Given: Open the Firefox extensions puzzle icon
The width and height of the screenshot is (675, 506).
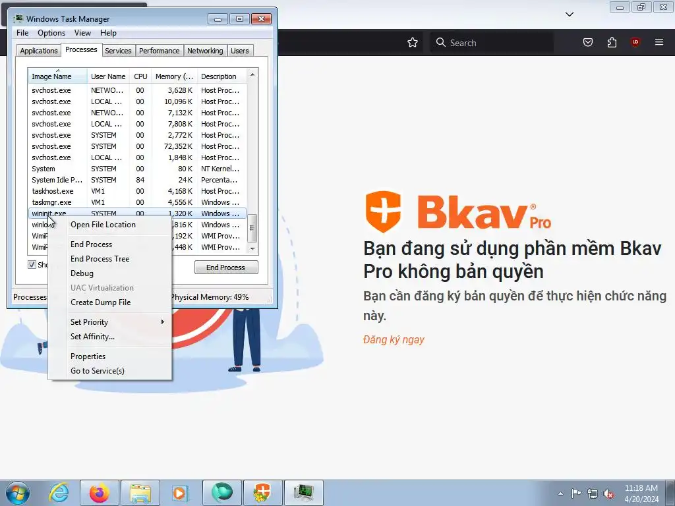Looking at the screenshot, I should click(612, 42).
